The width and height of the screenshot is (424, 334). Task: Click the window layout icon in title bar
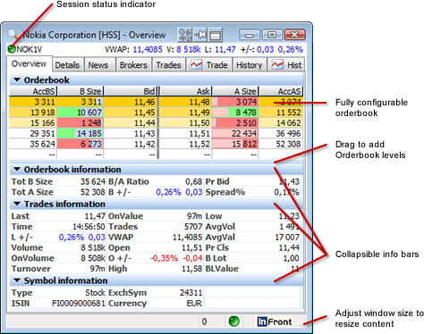click(216, 35)
